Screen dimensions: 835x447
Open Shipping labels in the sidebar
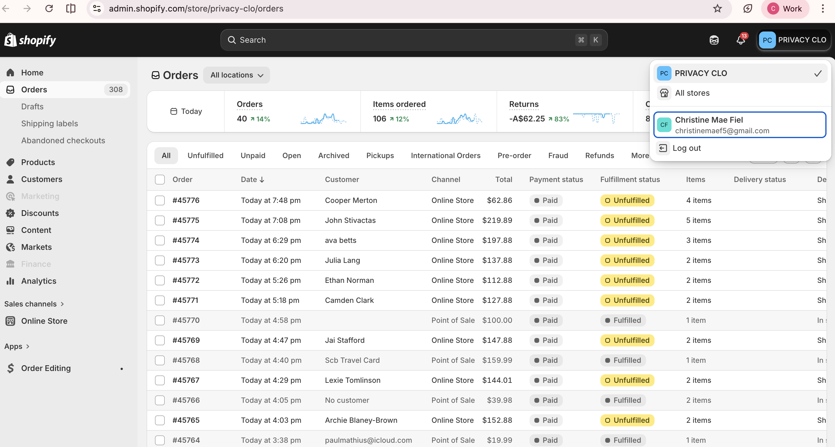coord(50,124)
